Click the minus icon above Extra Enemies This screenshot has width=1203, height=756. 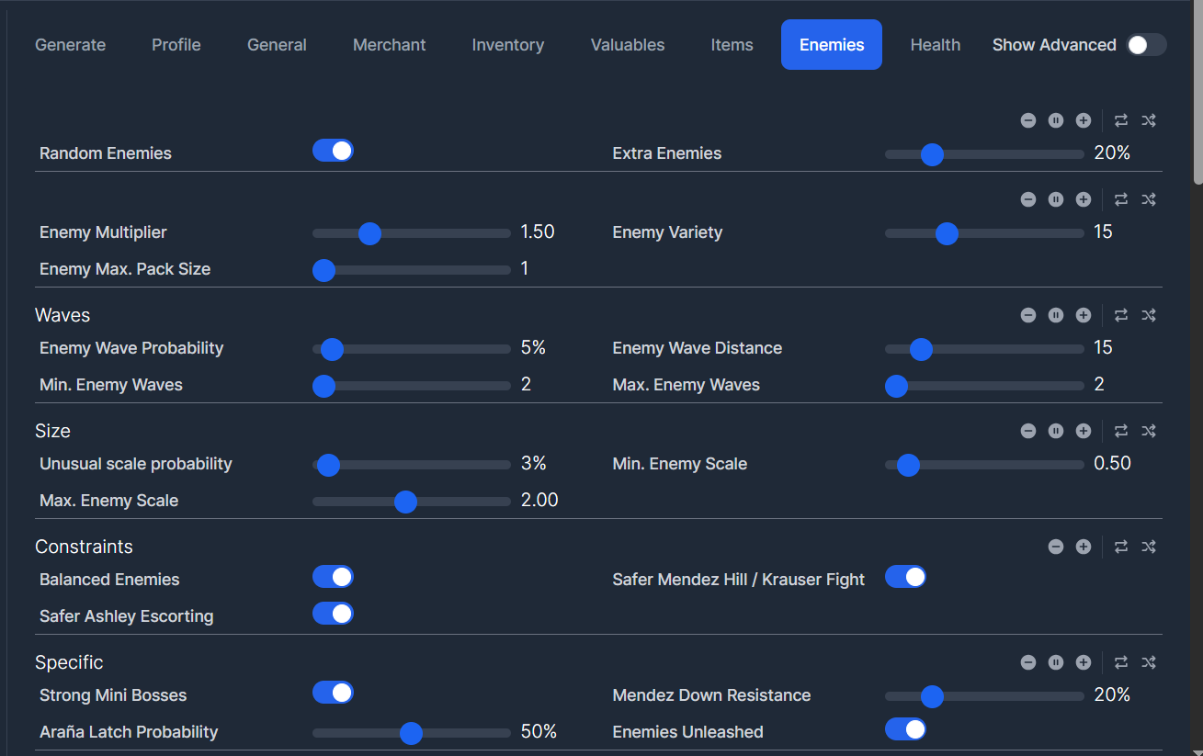1028,120
